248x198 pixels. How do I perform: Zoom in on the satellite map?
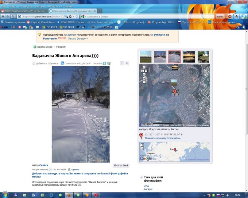tap(144, 78)
